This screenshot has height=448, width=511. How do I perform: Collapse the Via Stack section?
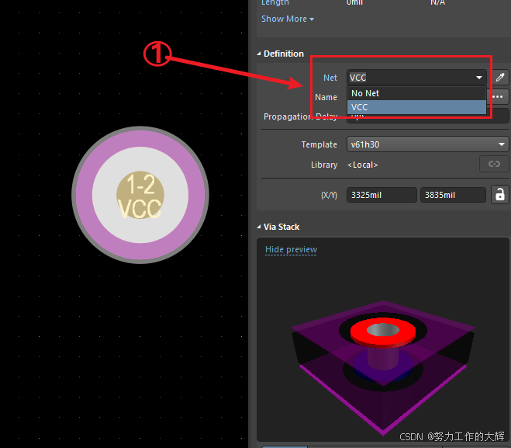click(259, 227)
